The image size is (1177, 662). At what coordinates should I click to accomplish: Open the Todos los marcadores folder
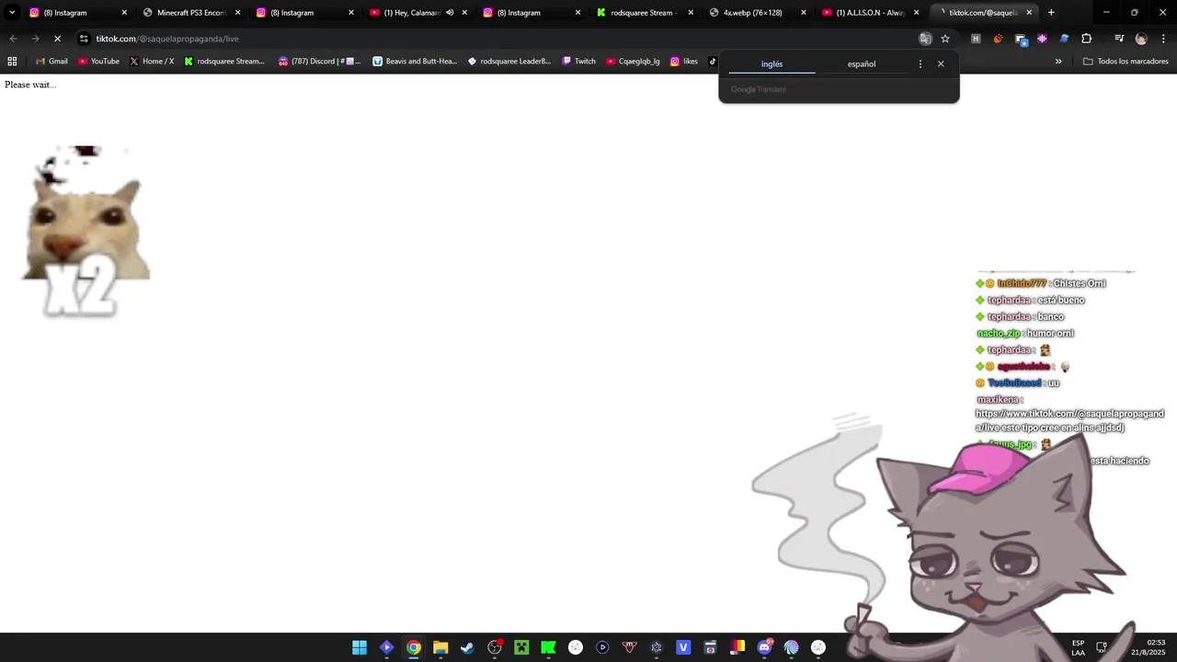(1126, 62)
